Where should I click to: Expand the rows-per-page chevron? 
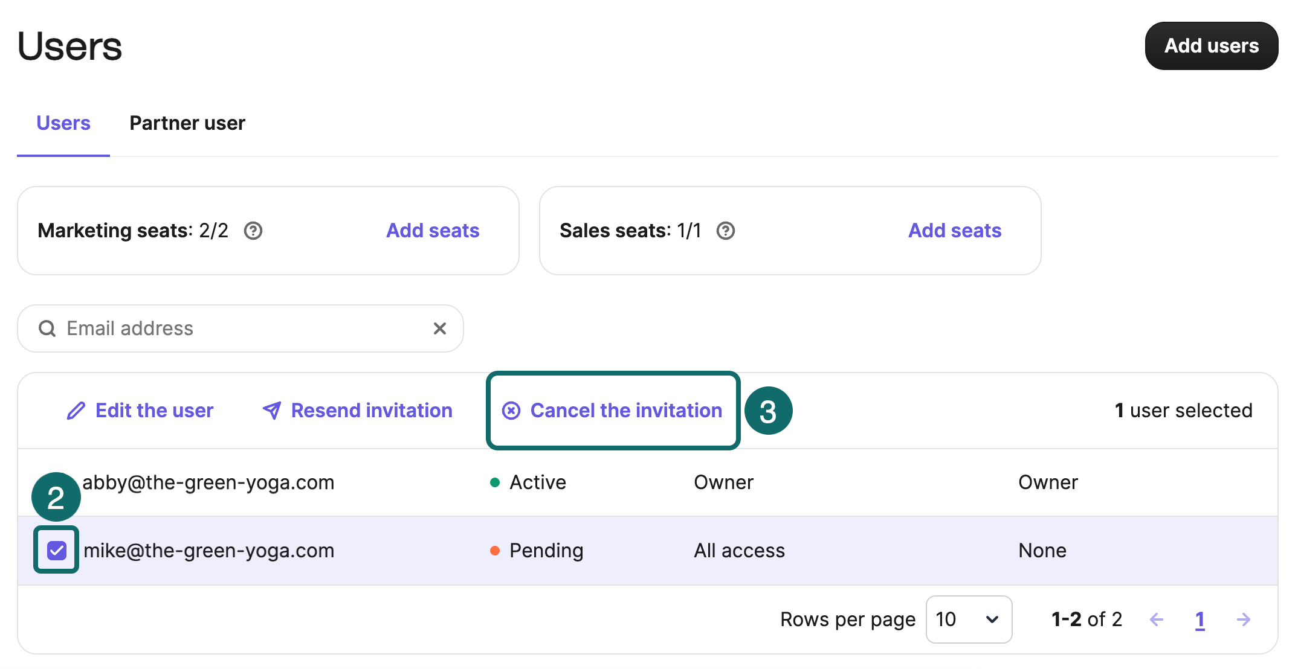991,619
